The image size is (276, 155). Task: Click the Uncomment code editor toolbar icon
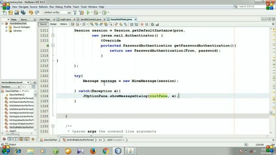point(157,24)
